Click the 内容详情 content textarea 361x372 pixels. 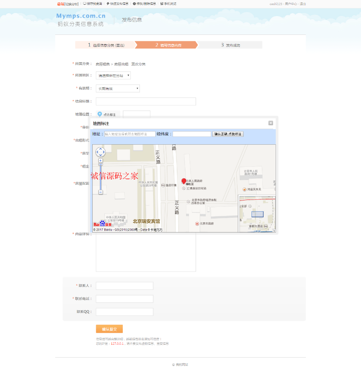point(146,252)
